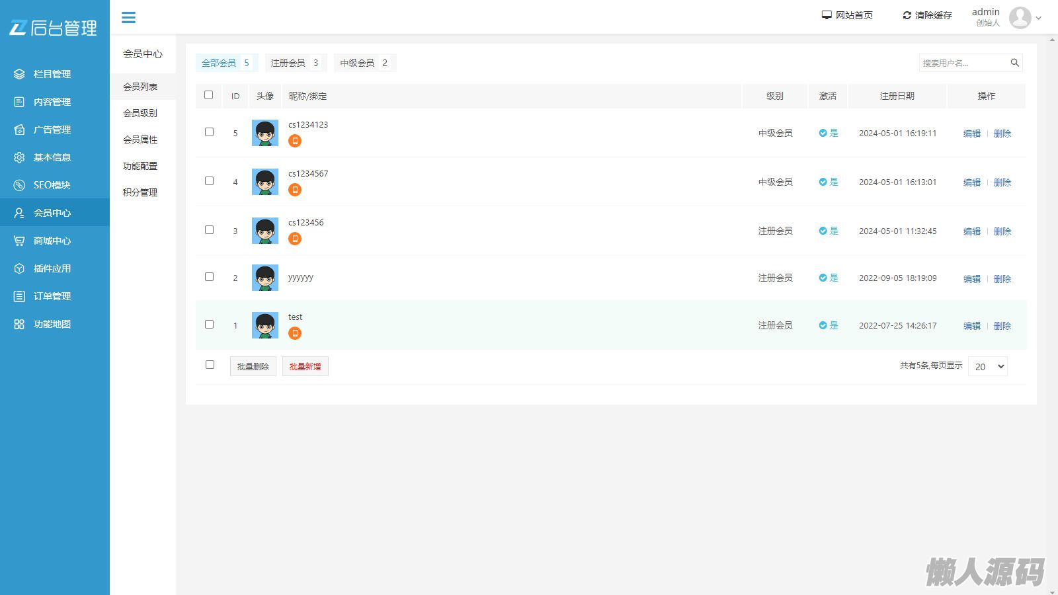Screen dimensions: 1058x595
Task: Click the 清除缓存 refresh icon
Action: (907, 15)
